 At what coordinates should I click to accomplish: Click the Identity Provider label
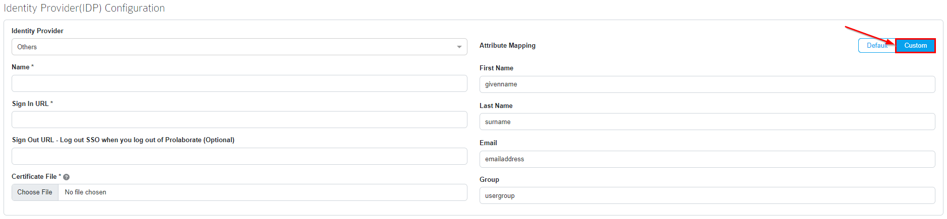pyautogui.click(x=37, y=31)
